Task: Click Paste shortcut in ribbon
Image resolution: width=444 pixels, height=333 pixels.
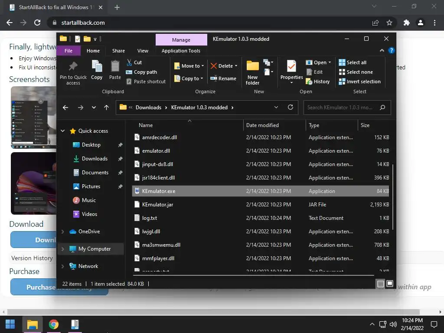Action: [x=146, y=82]
